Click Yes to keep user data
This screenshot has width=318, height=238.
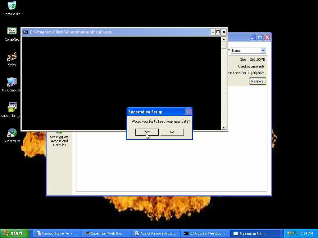(x=147, y=132)
